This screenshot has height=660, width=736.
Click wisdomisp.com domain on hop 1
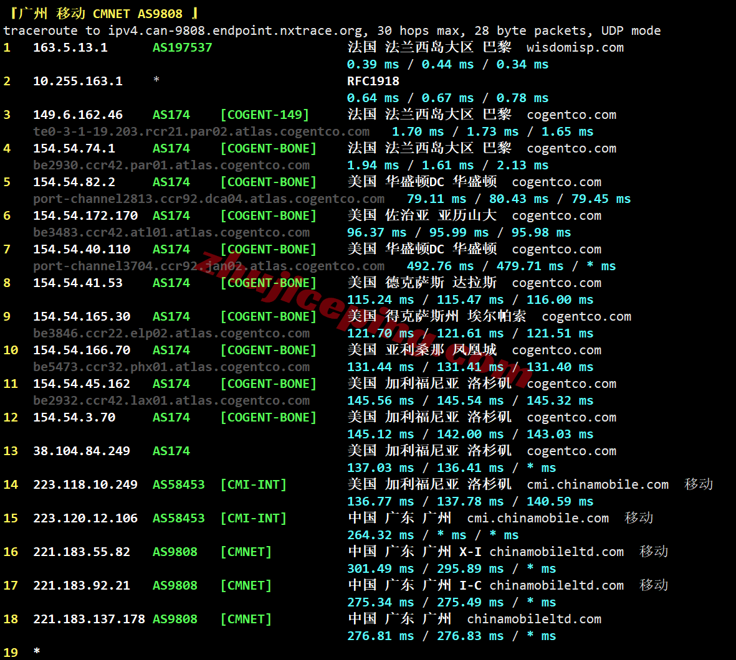click(x=575, y=47)
